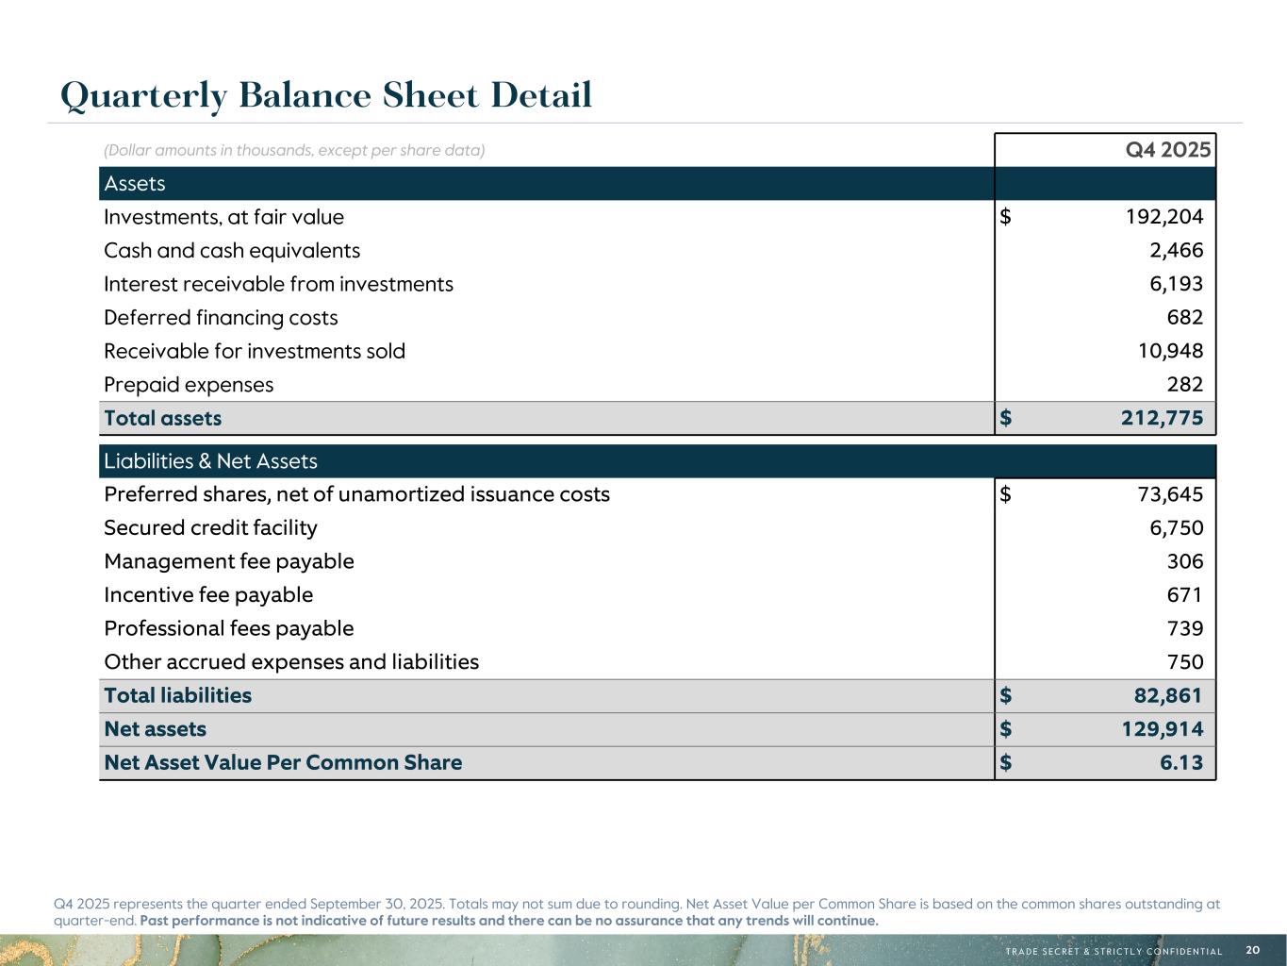The height and width of the screenshot is (966, 1287).
Task: Select the Incentive fee payable value 671
Action: [x=1184, y=595]
